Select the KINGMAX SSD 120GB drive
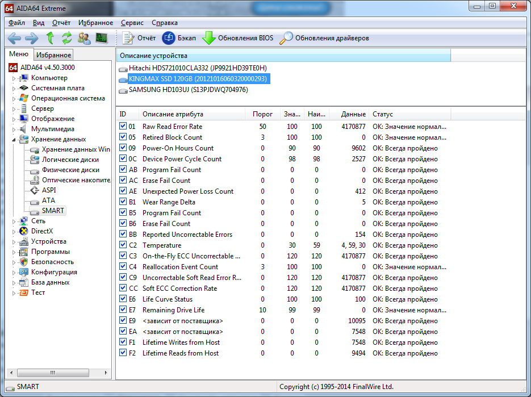 tap(198, 79)
